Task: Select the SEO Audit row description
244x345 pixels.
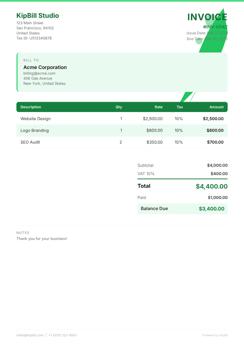Action: pos(30,142)
